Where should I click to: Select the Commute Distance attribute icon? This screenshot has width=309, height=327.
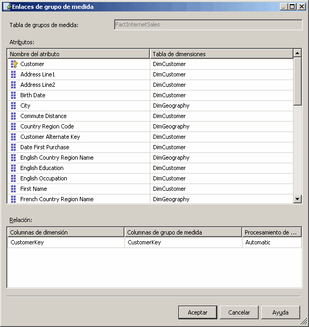click(13, 116)
